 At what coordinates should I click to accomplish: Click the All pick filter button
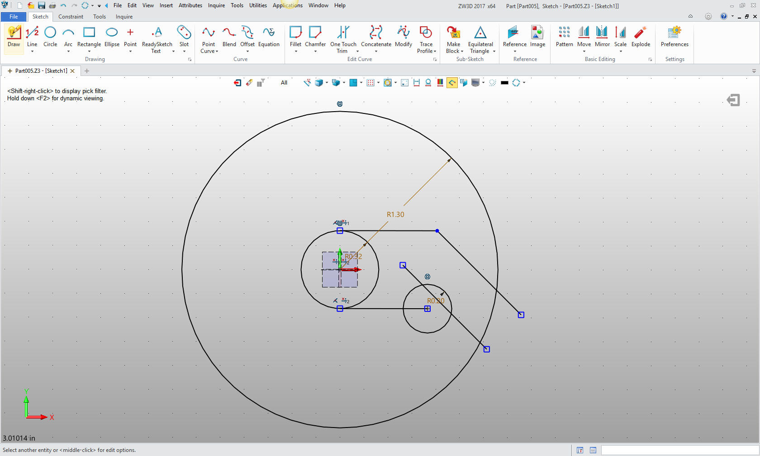click(x=284, y=83)
